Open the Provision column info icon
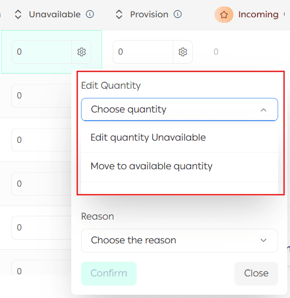This screenshot has height=298, width=290. pyautogui.click(x=178, y=14)
